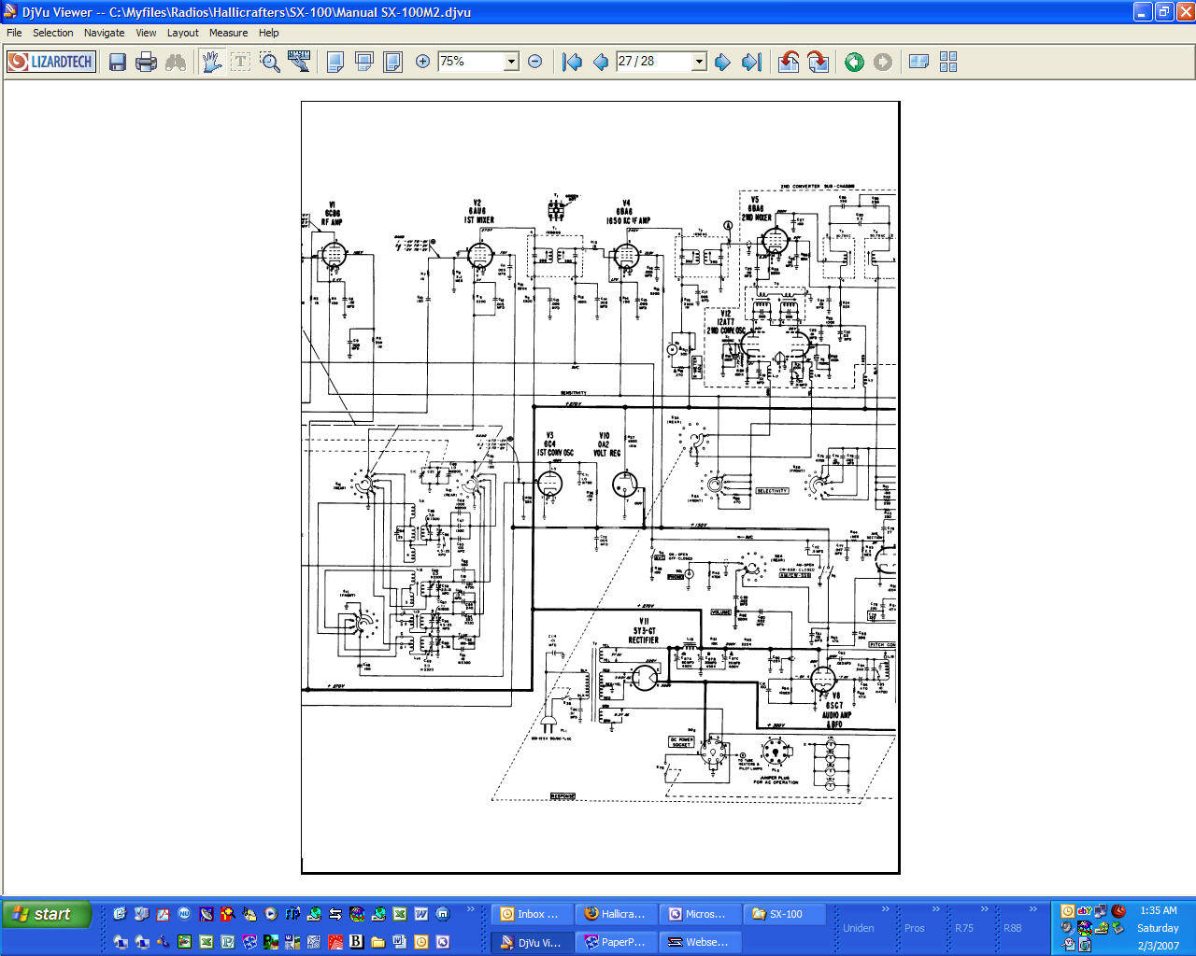Expand the R75 toolbar chevron
1196x956 pixels.
pos(985,908)
